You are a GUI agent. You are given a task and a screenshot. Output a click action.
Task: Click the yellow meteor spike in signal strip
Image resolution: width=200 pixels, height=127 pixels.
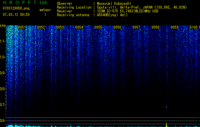click(x=166, y=124)
